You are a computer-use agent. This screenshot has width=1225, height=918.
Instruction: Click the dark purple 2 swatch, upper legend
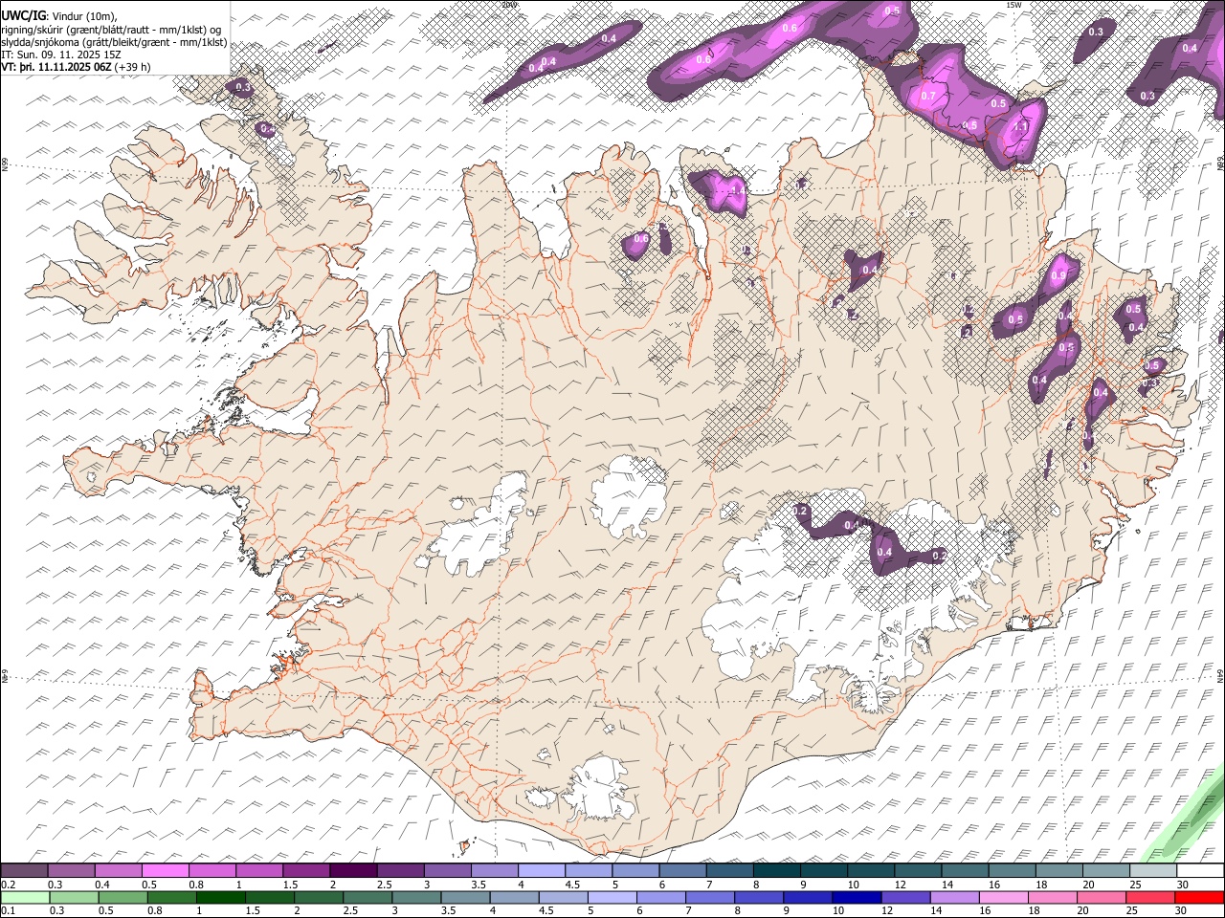point(352,871)
